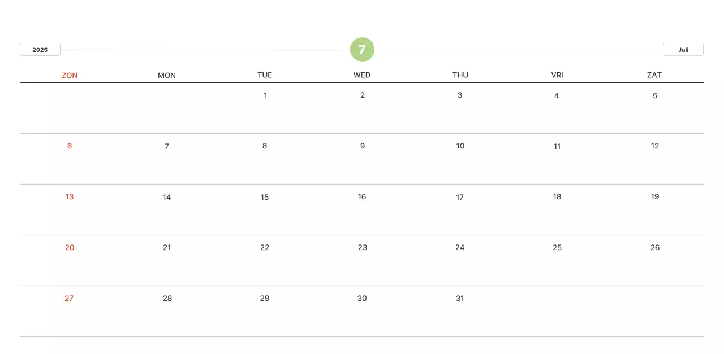Open the 2025 year selector
724x354 pixels.
(40, 50)
